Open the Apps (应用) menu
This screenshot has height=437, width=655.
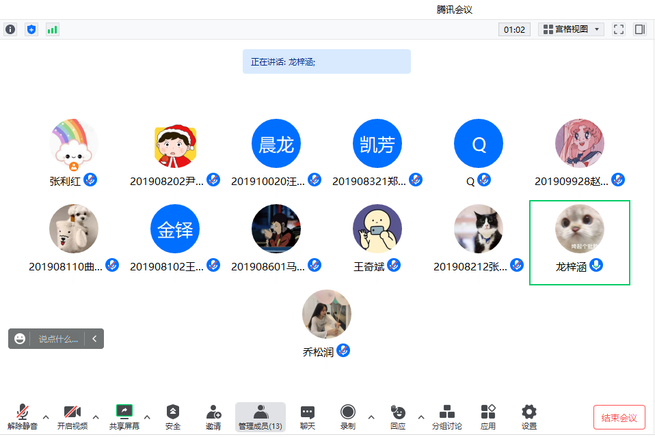[487, 417]
